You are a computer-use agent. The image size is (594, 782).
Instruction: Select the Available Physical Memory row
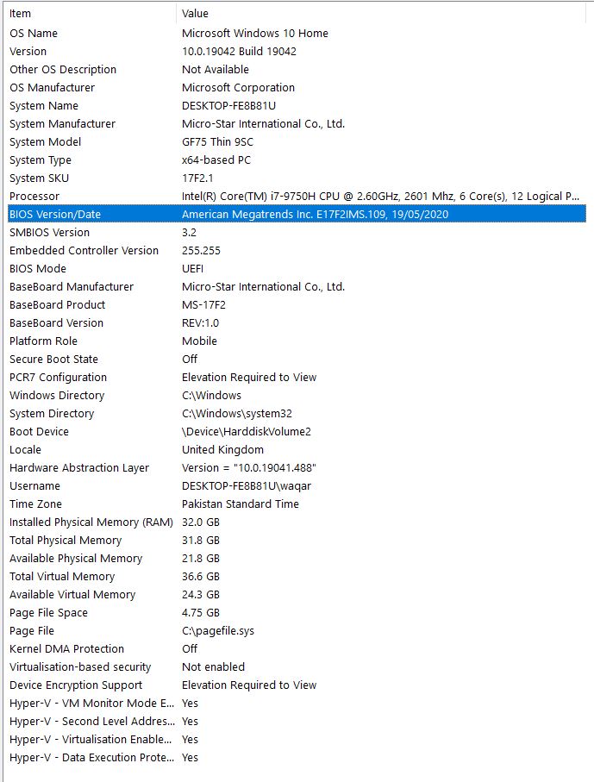(x=297, y=559)
